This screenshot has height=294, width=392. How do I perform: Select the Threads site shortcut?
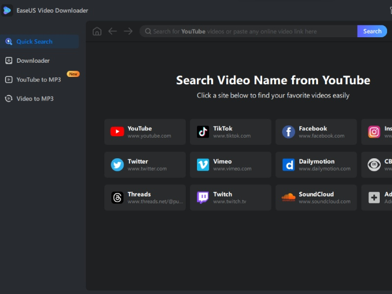click(x=145, y=197)
